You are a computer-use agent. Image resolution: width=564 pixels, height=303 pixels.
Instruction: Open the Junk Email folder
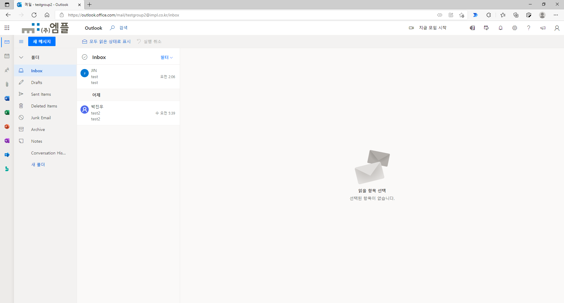[x=45, y=118]
